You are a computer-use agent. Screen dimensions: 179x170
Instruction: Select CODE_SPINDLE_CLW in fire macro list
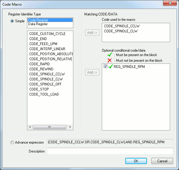pyautogui.click(x=121, y=31)
